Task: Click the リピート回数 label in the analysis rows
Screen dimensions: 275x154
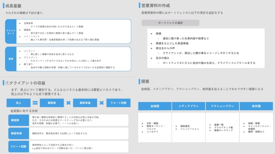Action: tap(19, 147)
